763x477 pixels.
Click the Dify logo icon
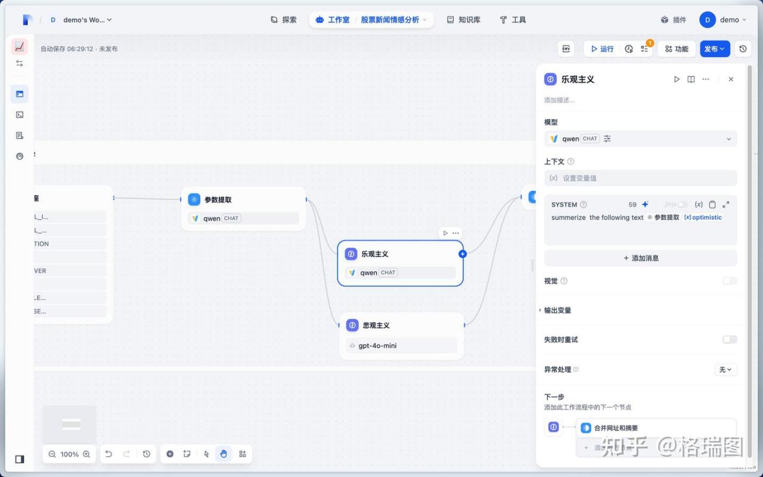click(x=27, y=20)
